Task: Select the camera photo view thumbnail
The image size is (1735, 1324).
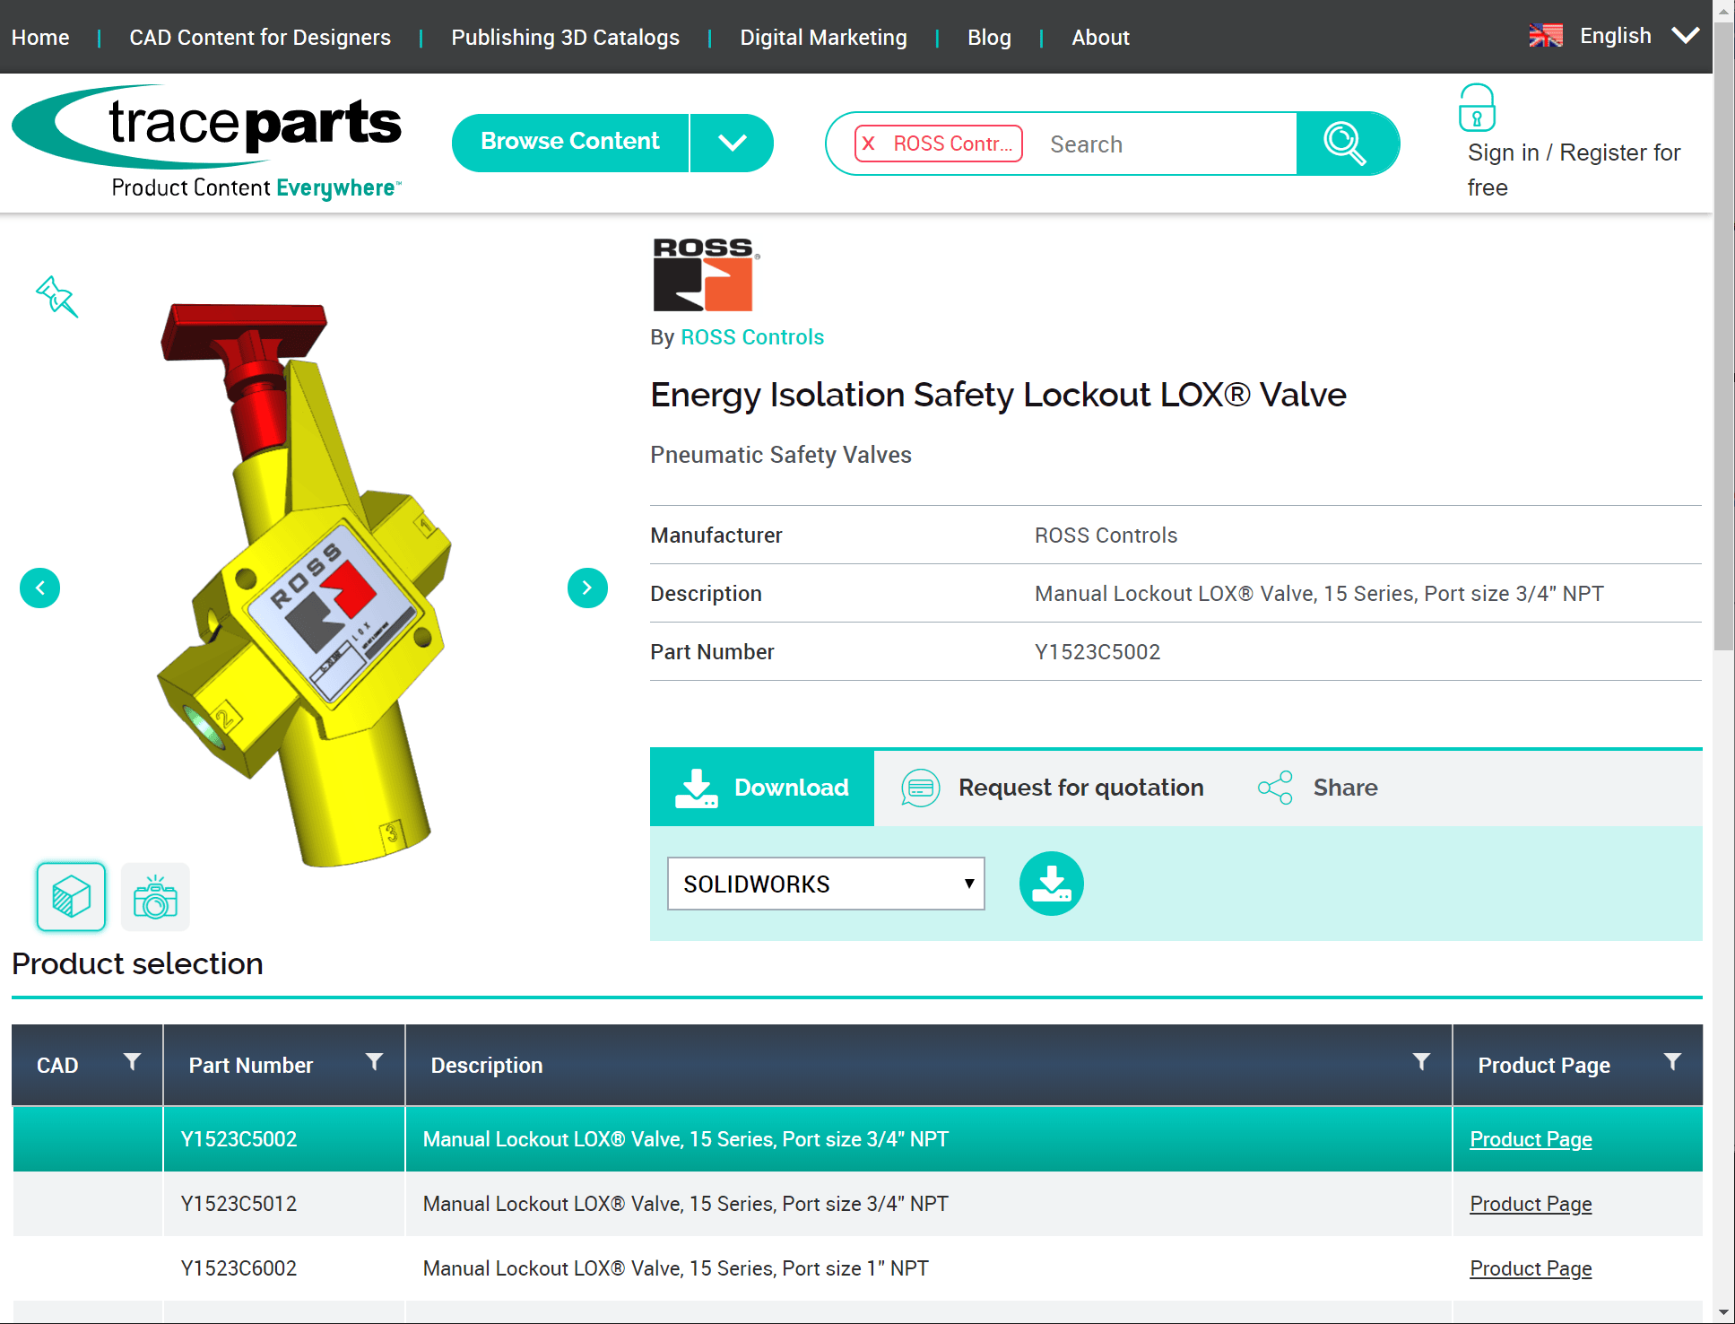Action: [x=155, y=897]
